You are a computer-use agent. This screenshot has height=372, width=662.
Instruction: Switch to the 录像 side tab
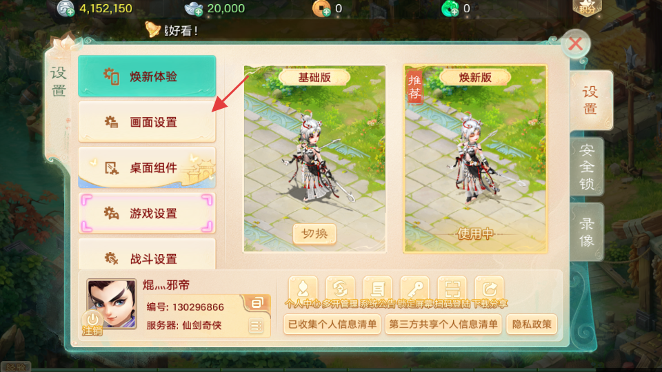[x=587, y=232]
